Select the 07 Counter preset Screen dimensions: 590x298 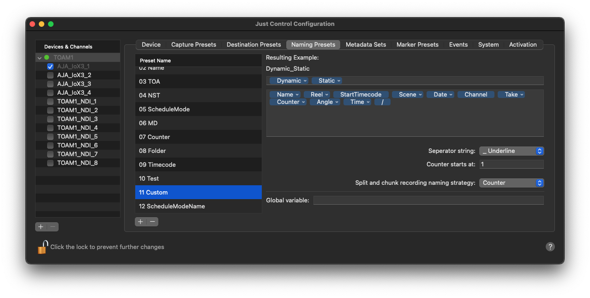(199, 137)
